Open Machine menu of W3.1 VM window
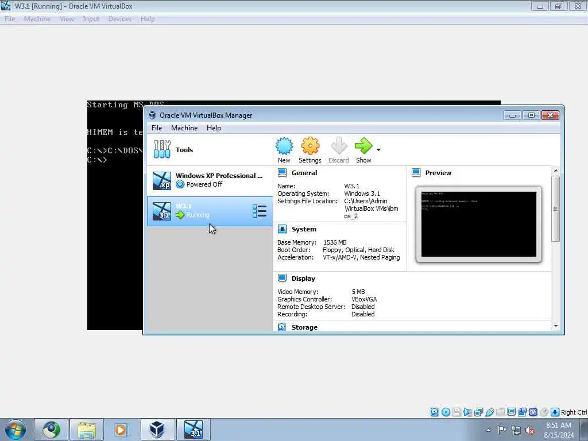This screenshot has height=441, width=588. 37,19
